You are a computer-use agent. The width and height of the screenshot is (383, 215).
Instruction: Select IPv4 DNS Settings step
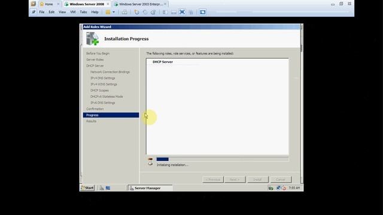click(102, 78)
